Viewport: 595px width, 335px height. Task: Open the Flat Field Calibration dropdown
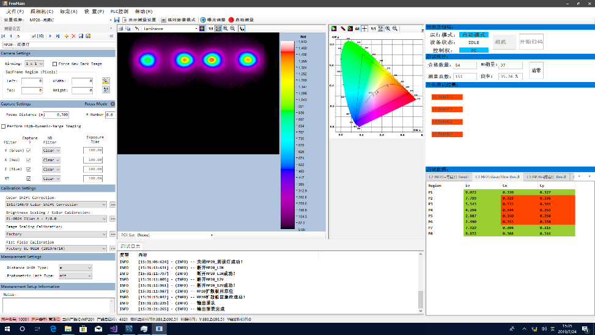pyautogui.click(x=56, y=248)
